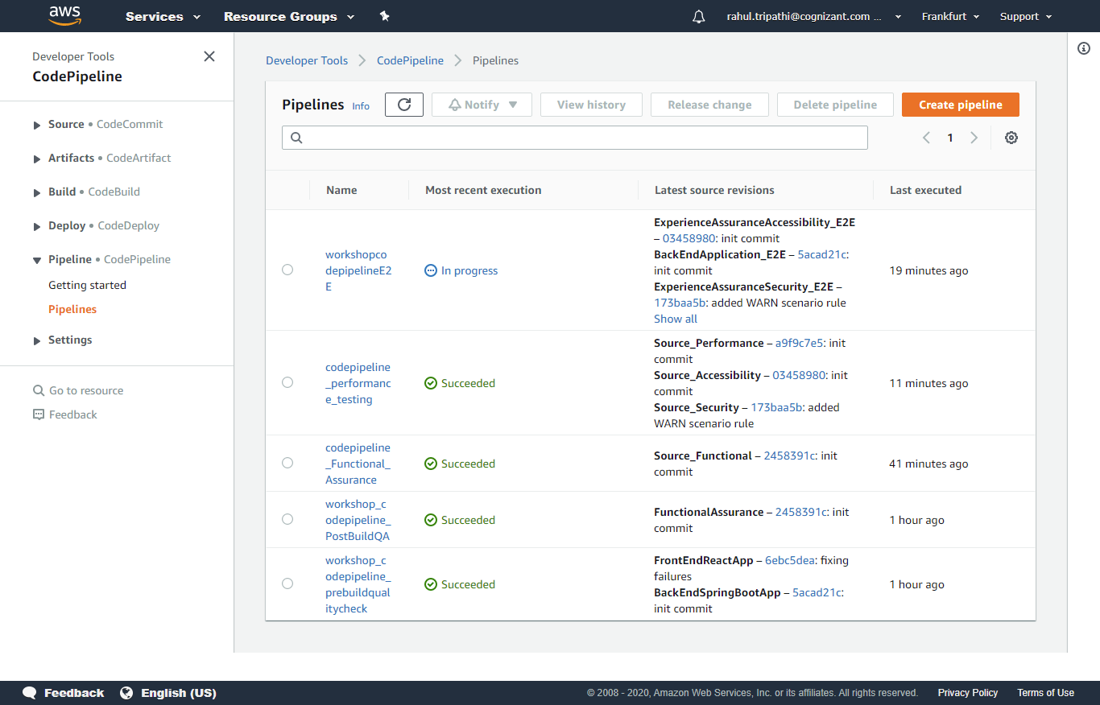The width and height of the screenshot is (1100, 705).
Task: Click the Last executed column header
Action: point(925,190)
